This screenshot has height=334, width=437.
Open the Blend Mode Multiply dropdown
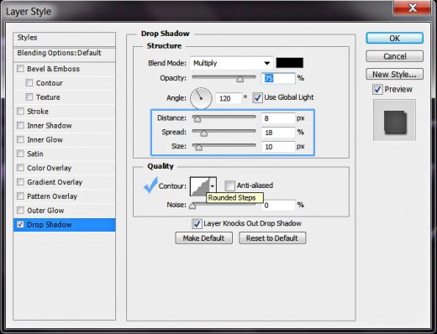click(x=231, y=63)
